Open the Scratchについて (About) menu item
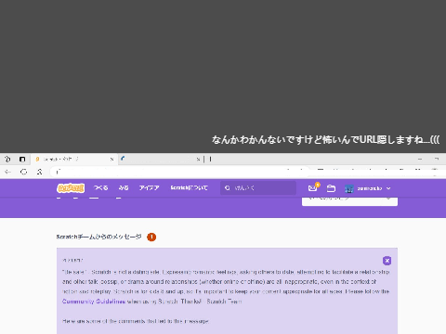 click(x=189, y=187)
